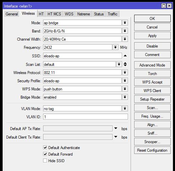
Task: Open the Traffic tab
Action: (113, 14)
